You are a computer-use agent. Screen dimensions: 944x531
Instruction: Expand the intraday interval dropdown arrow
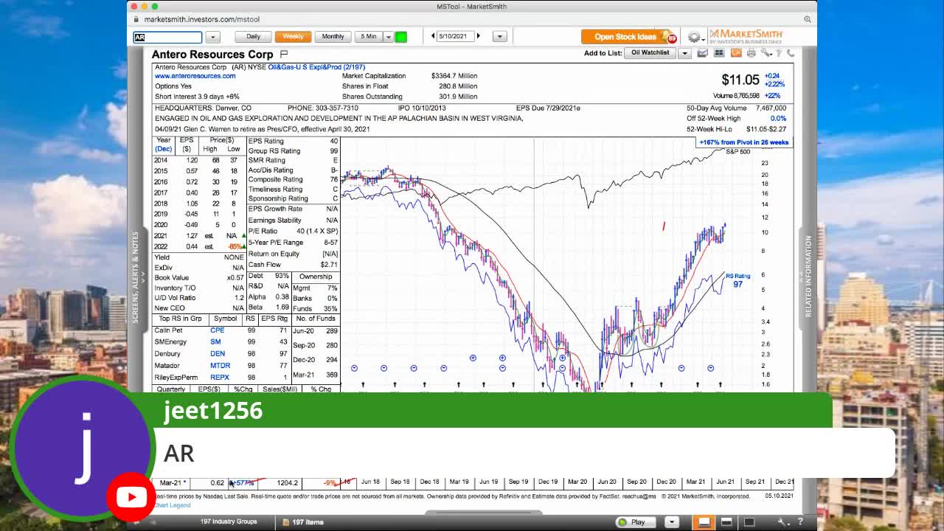[388, 37]
